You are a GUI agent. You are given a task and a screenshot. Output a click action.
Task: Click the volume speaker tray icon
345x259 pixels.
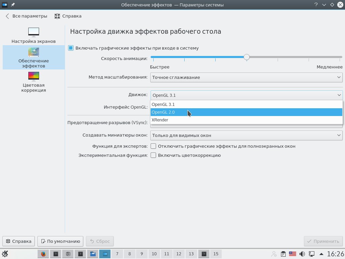point(302,254)
